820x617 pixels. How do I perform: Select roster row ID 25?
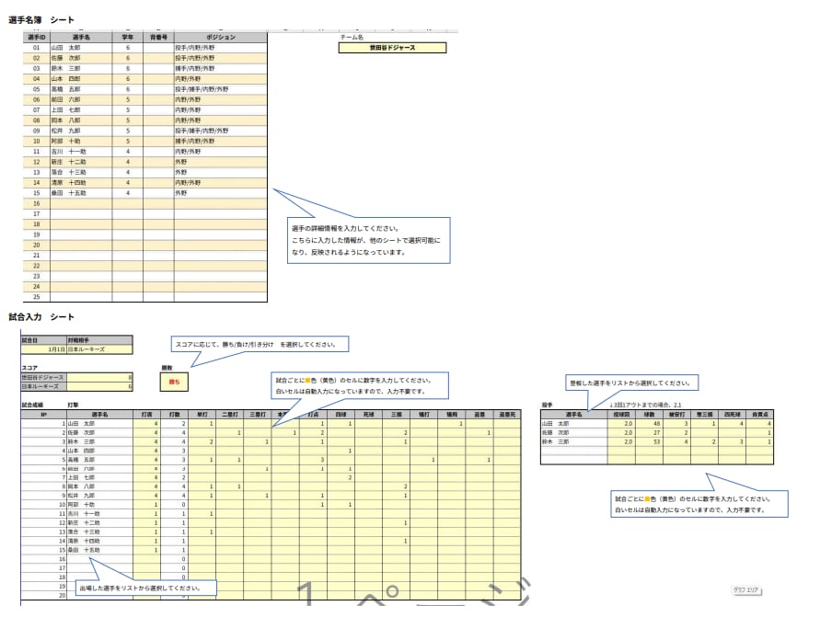[145, 297]
